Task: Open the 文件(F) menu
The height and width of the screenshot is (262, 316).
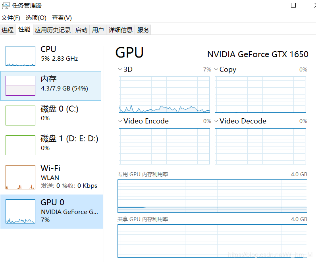Action: pos(11,18)
